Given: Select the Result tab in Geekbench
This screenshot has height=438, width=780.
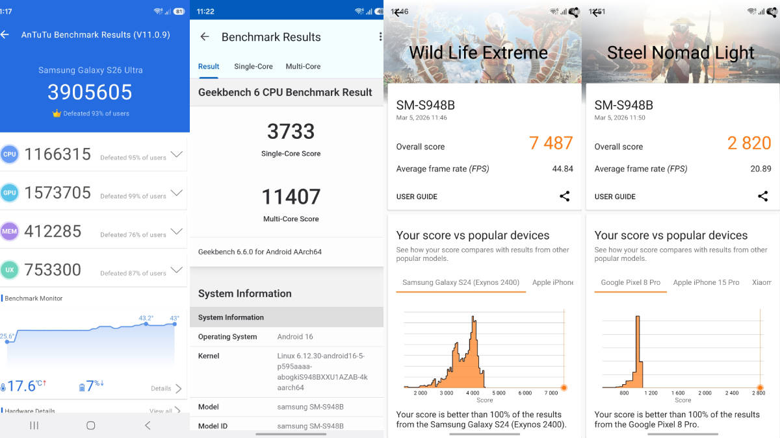Looking at the screenshot, I should [209, 66].
